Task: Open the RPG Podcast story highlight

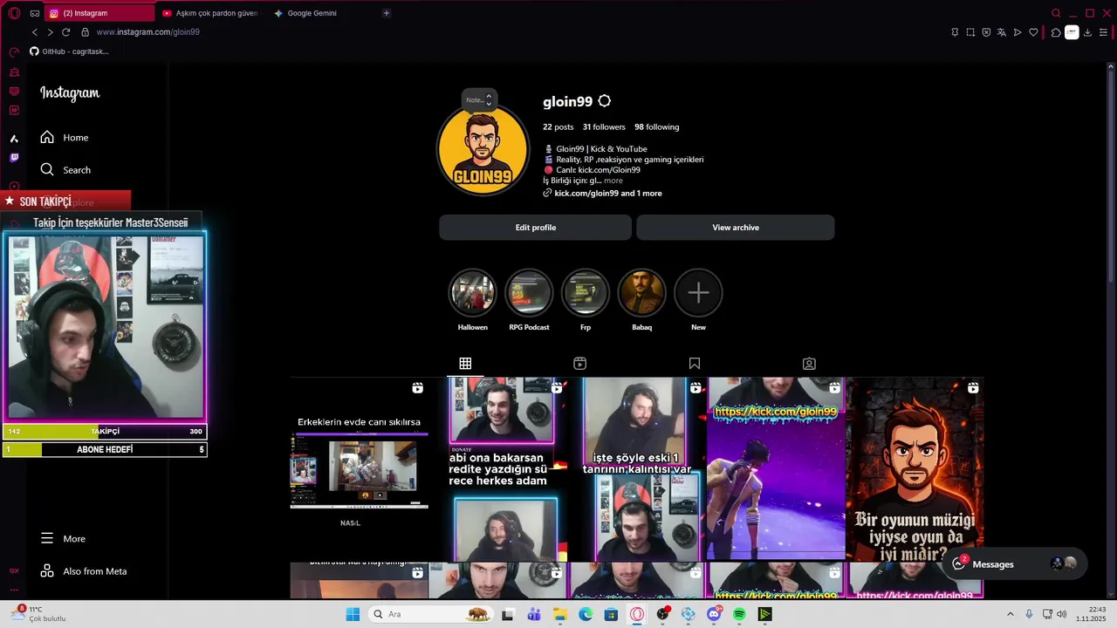Action: tap(529, 293)
